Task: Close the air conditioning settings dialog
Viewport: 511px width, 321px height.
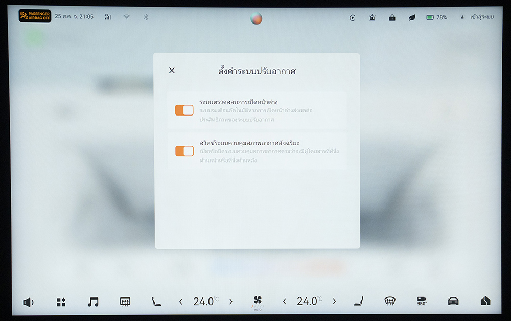Action: pyautogui.click(x=172, y=71)
